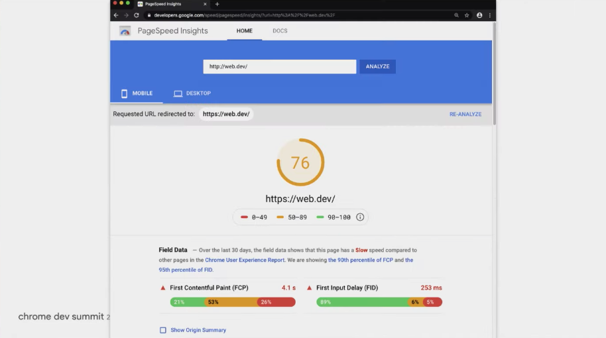The width and height of the screenshot is (606, 338).
Task: Click the score gauge showing 76
Action: [x=300, y=162]
